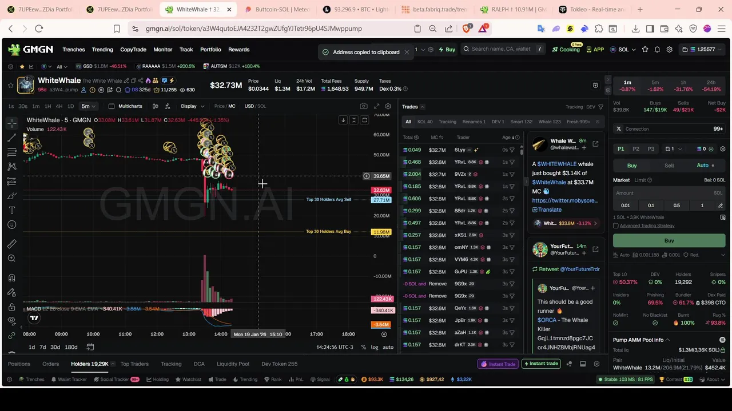Select the pattern drawing tool
The height and width of the screenshot is (411, 732).
tap(11, 166)
